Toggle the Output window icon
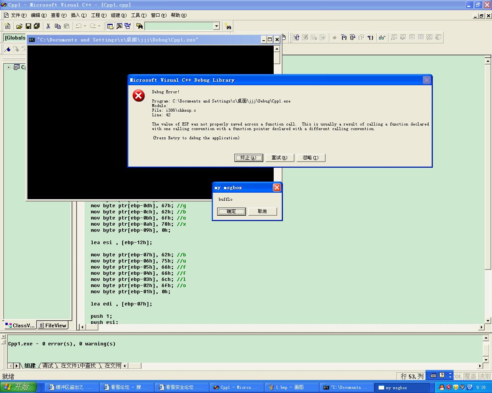Viewport: 492px width, 393px height. (119, 26)
